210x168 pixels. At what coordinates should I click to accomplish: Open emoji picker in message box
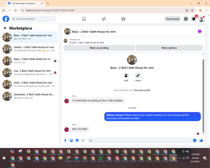pyautogui.click(x=194, y=140)
